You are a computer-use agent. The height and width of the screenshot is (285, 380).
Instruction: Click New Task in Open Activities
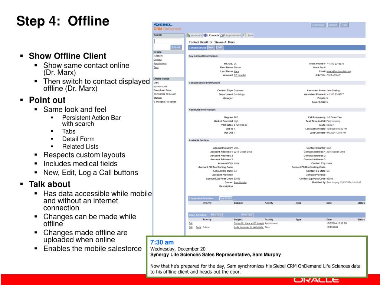click(247, 215)
